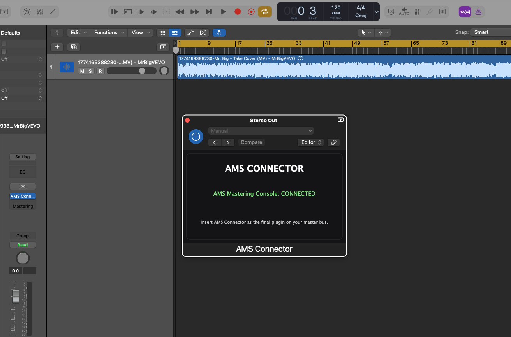The height and width of the screenshot is (337, 511).
Task: Select the AMS Conn plugin slot
Action: (x=23, y=196)
